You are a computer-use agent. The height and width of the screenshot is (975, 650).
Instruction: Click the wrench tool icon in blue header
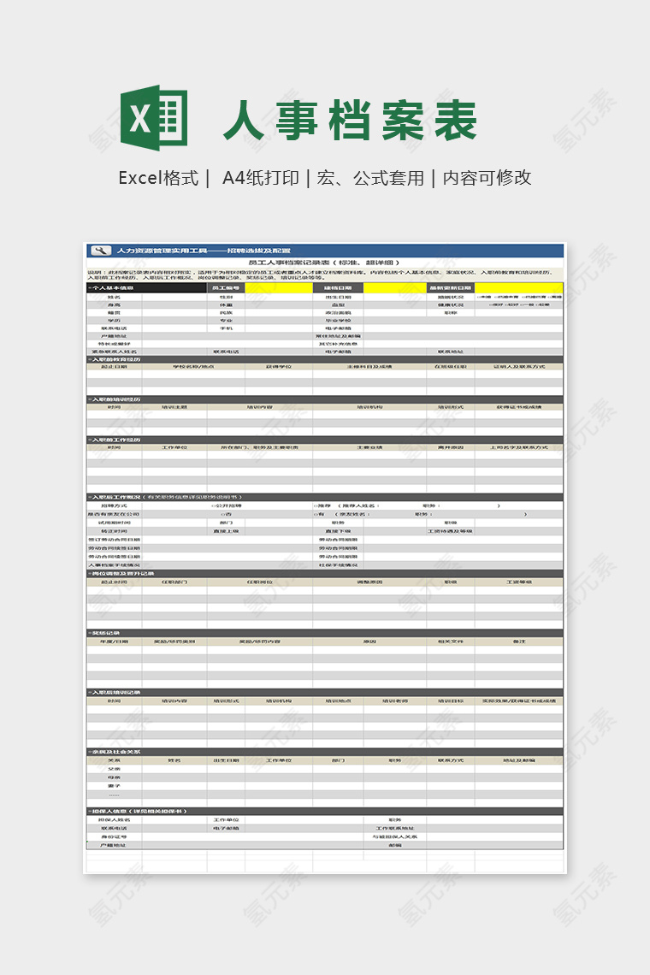(x=101, y=251)
